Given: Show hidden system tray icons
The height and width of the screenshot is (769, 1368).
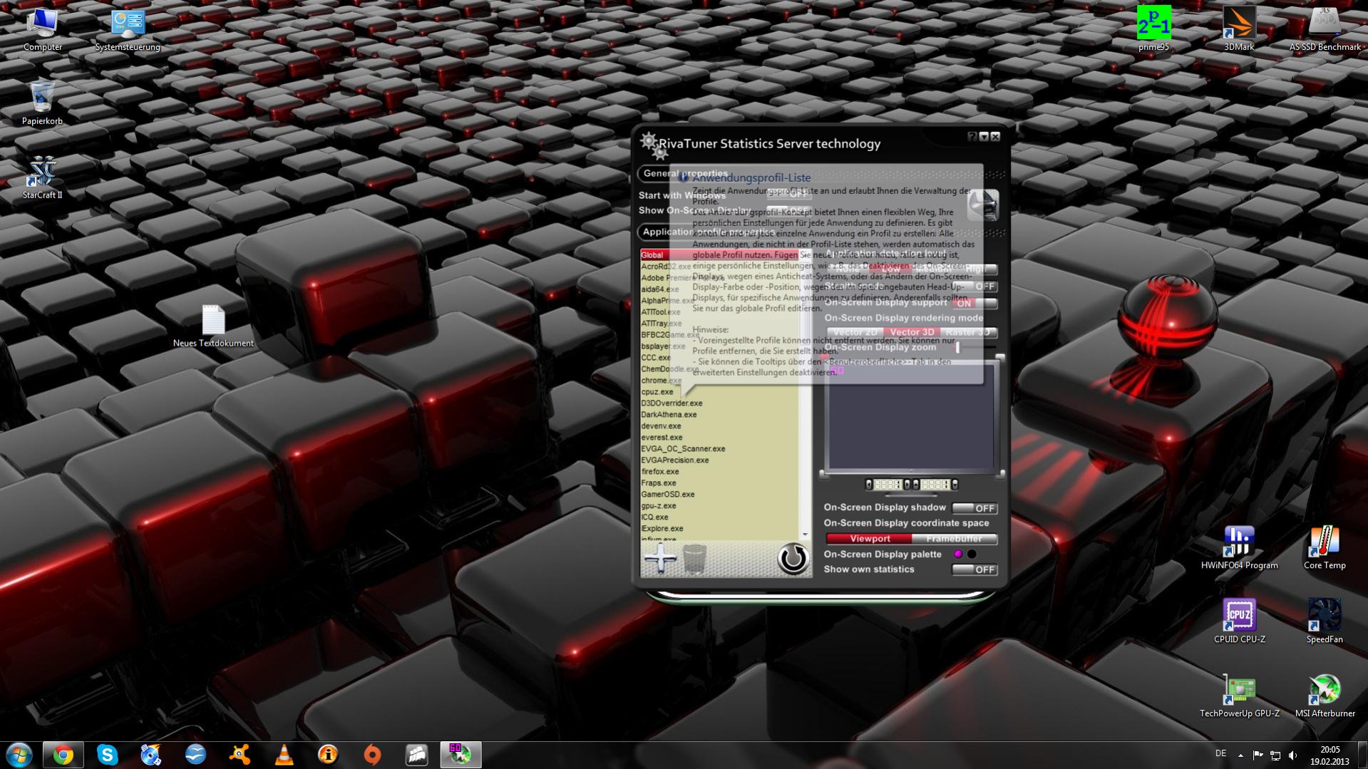Looking at the screenshot, I should coord(1240,755).
